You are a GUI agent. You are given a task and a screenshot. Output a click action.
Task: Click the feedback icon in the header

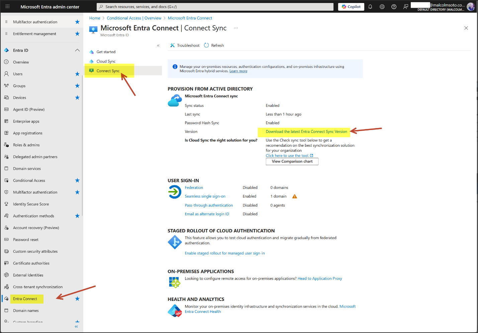[x=405, y=7]
